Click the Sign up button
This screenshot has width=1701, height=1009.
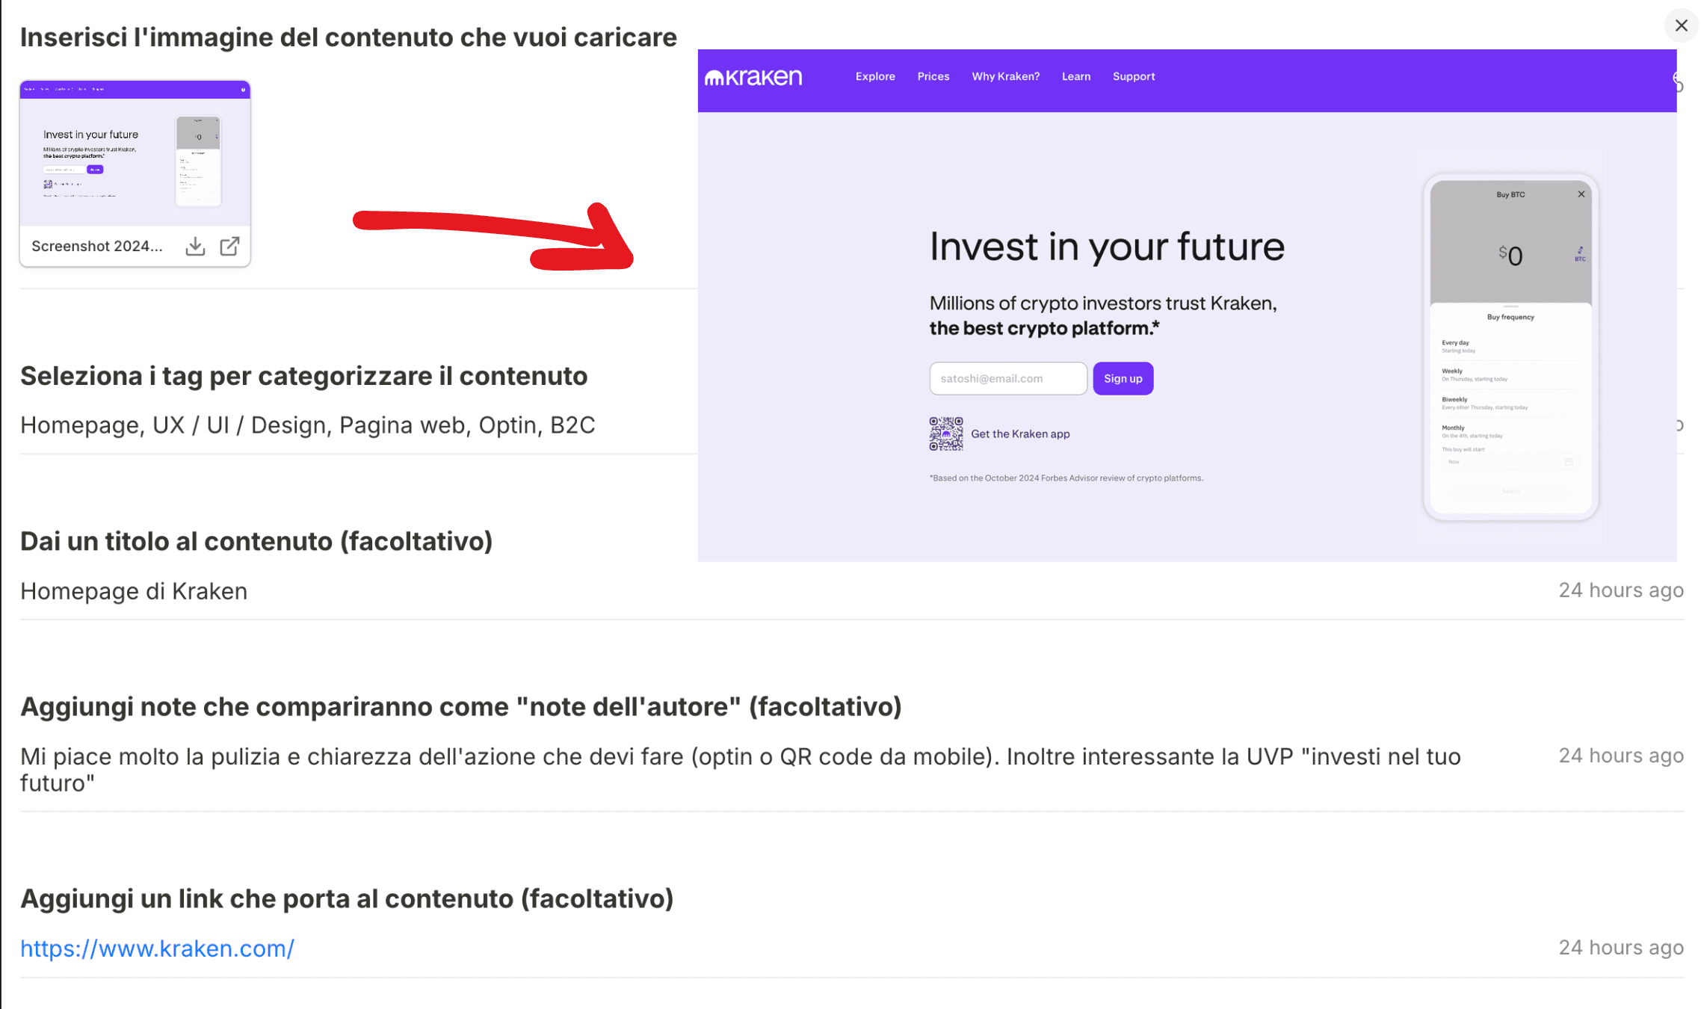coord(1123,378)
